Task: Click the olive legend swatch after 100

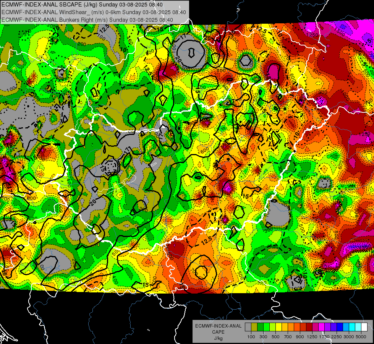Action: pyautogui.click(x=254, y=327)
